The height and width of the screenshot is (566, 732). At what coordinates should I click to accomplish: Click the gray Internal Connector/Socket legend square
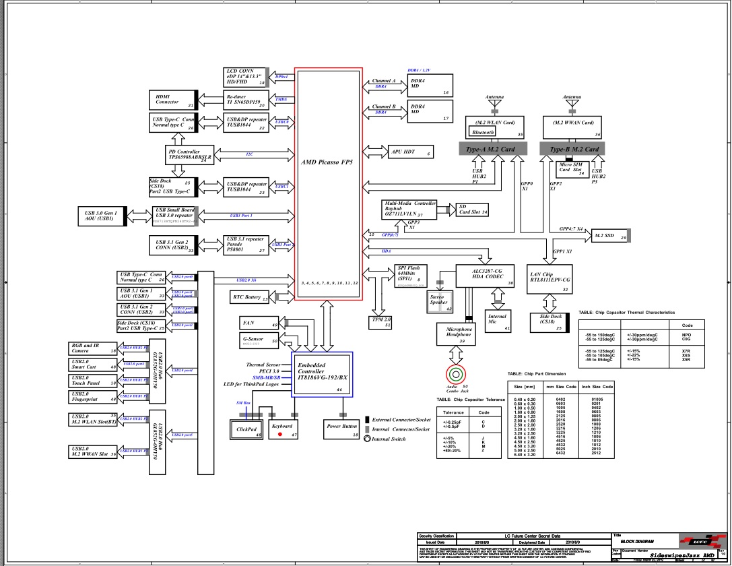point(367,429)
